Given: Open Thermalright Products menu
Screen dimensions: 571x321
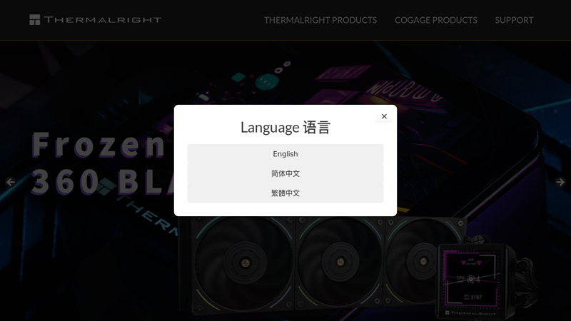Looking at the screenshot, I should tap(320, 20).
